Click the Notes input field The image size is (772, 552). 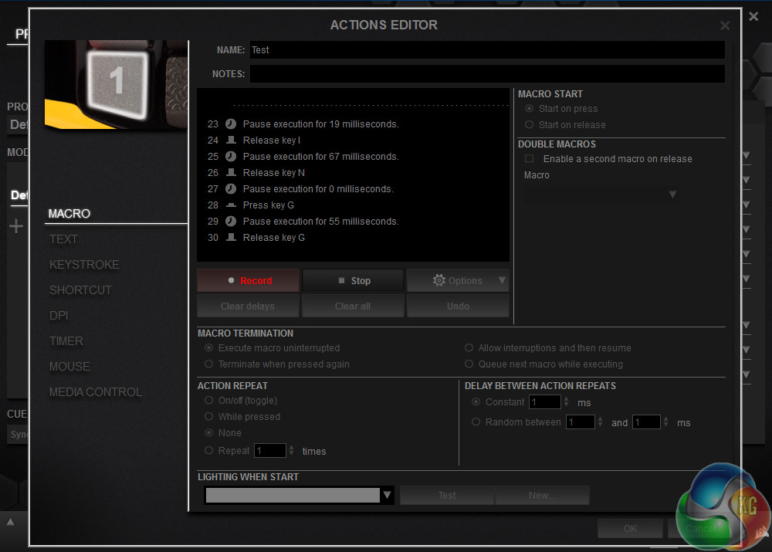487,74
